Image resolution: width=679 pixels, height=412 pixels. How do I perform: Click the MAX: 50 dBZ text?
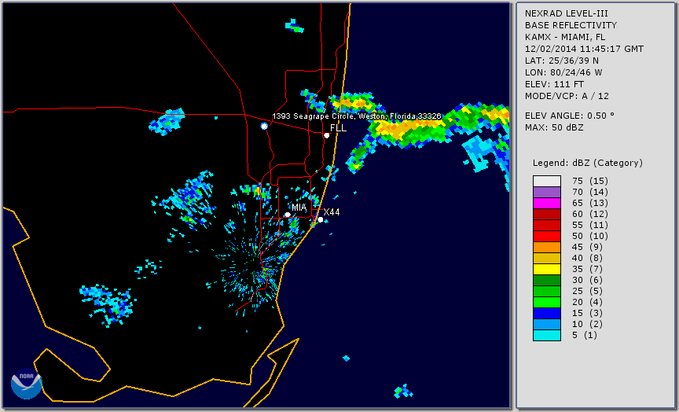554,127
